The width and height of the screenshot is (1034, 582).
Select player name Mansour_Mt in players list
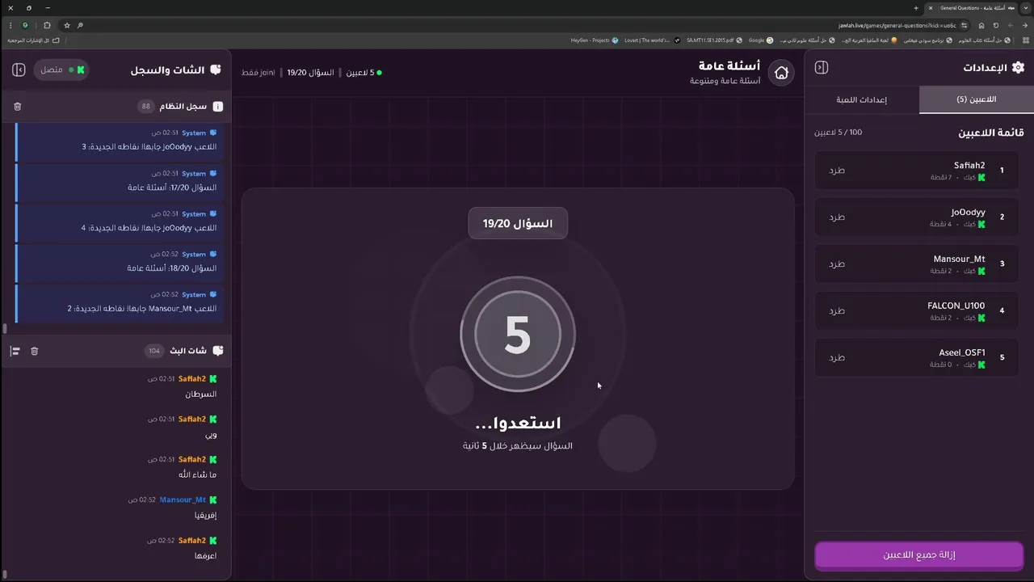click(x=959, y=259)
